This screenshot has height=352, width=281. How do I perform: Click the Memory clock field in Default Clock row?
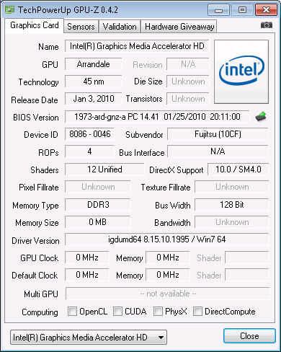click(x=168, y=275)
